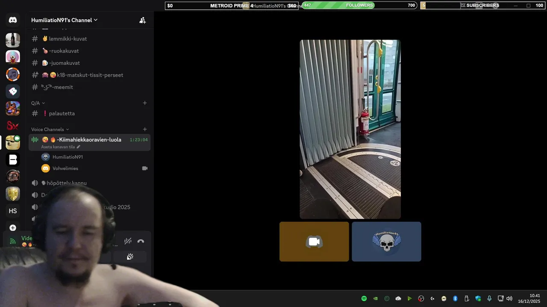Select the brown camera participant tile
Screen dimensions: 547x307
coord(314,241)
